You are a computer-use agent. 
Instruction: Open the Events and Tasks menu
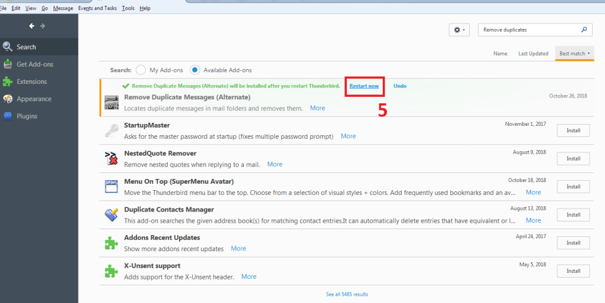[97, 8]
